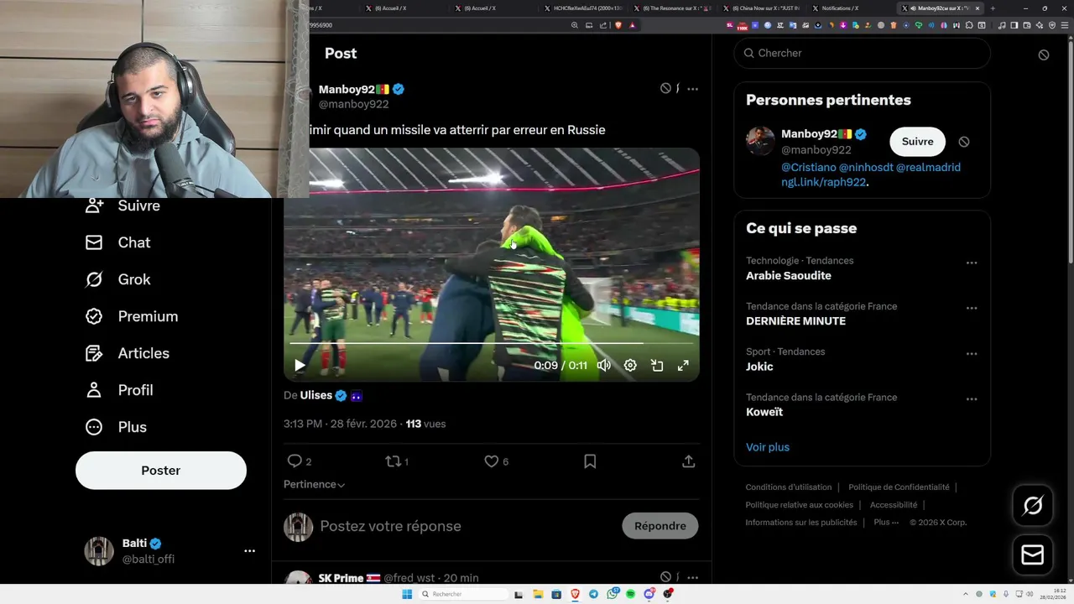Open options for DERNIÈRE MINUTE trend
The width and height of the screenshot is (1074, 604).
(x=972, y=308)
